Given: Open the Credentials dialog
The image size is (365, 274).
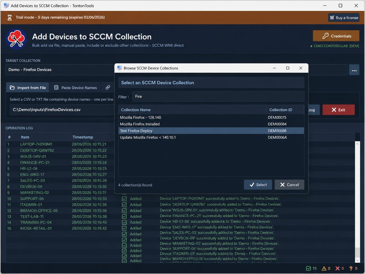Looking at the screenshot, I should pyautogui.click(x=336, y=36).
